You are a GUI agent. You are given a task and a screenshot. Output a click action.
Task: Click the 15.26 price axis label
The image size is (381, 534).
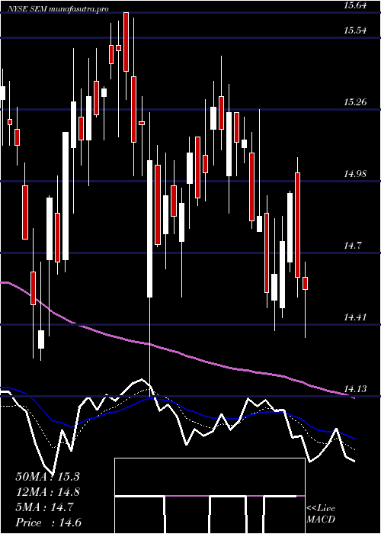pos(355,102)
